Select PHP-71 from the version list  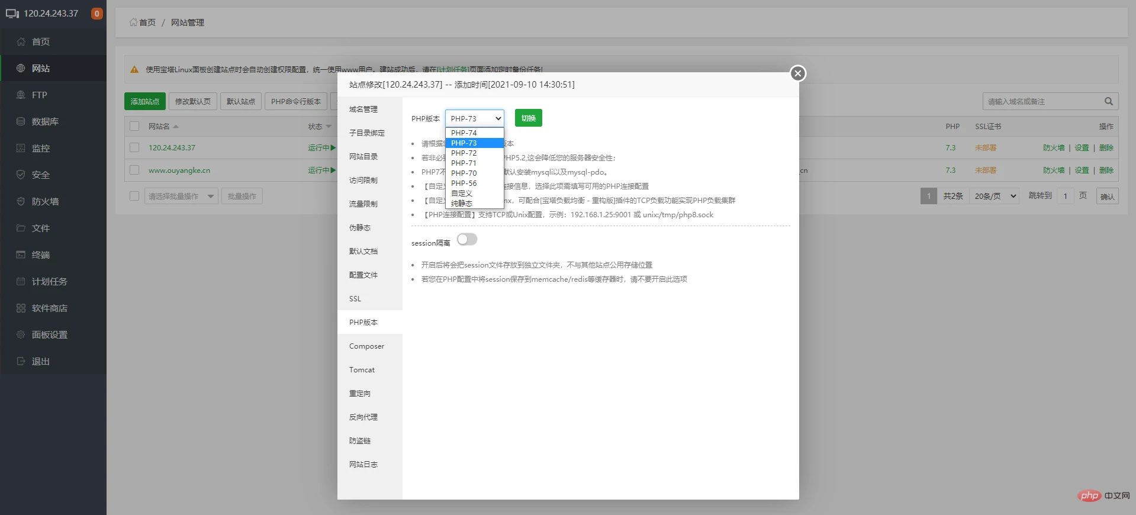(x=475, y=163)
